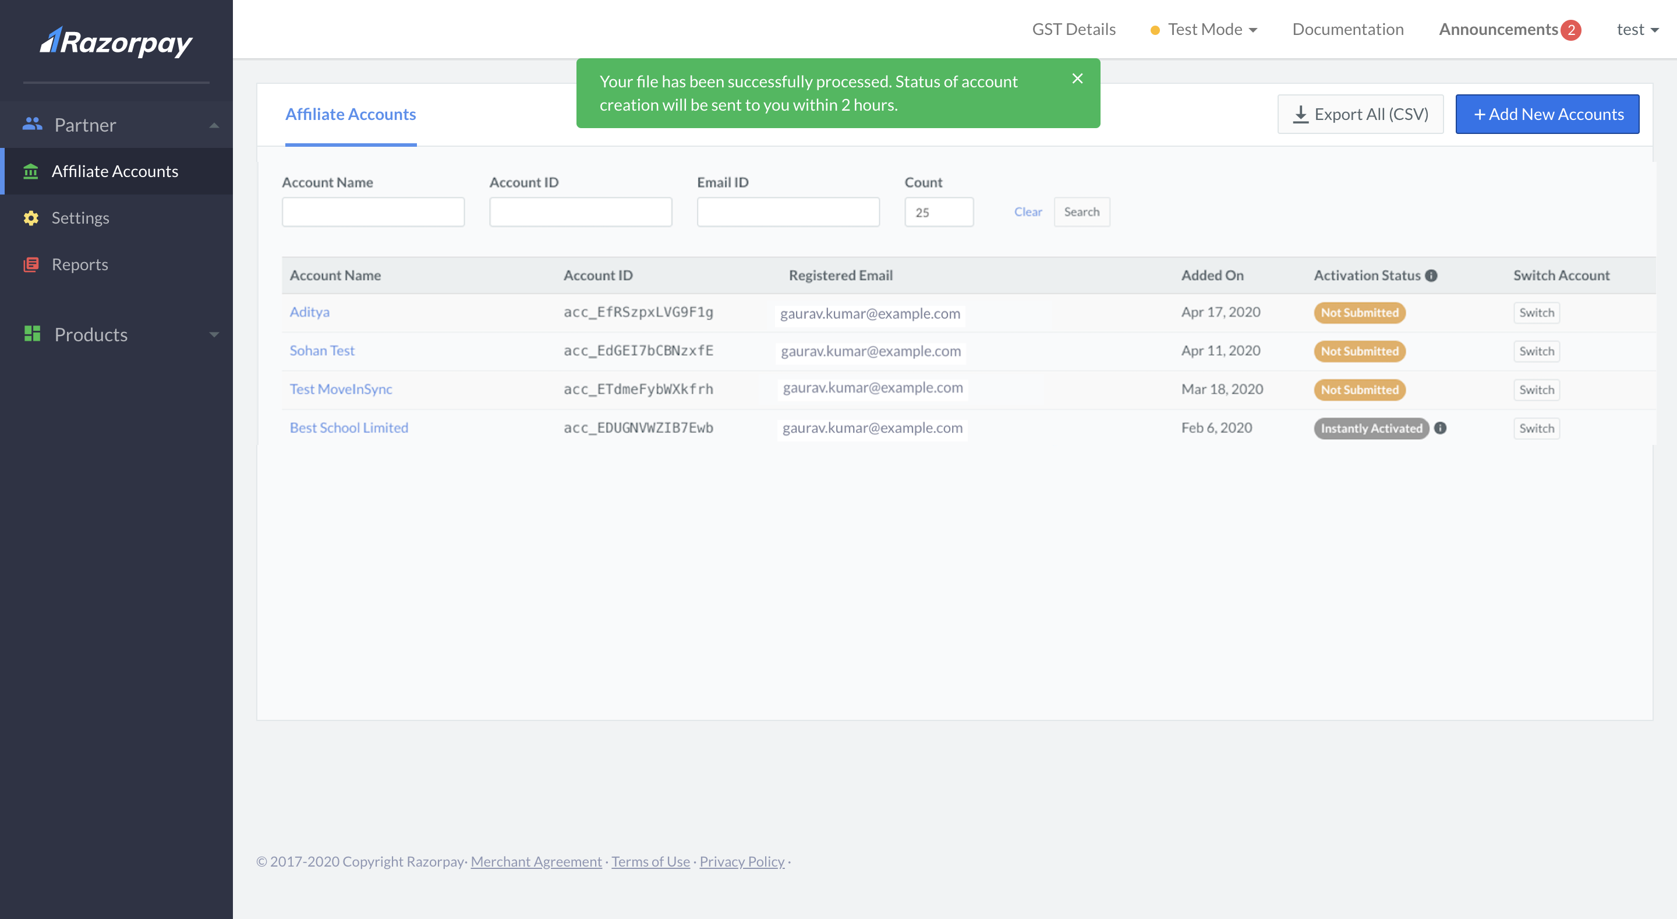Screen dimensions: 1677x919
Task: Open Announcements in top bar
Action: point(1498,29)
